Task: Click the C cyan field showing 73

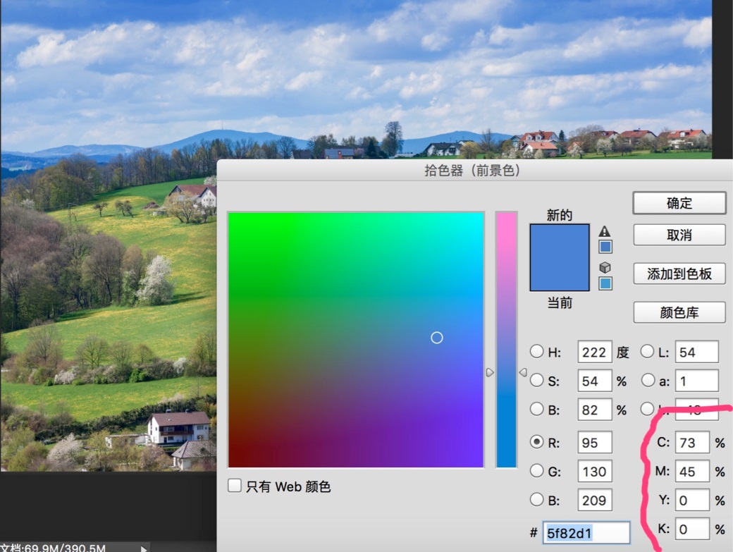Action: tap(692, 442)
